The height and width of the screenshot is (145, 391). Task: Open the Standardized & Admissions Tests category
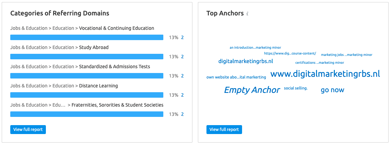pyautogui.click(x=114, y=67)
